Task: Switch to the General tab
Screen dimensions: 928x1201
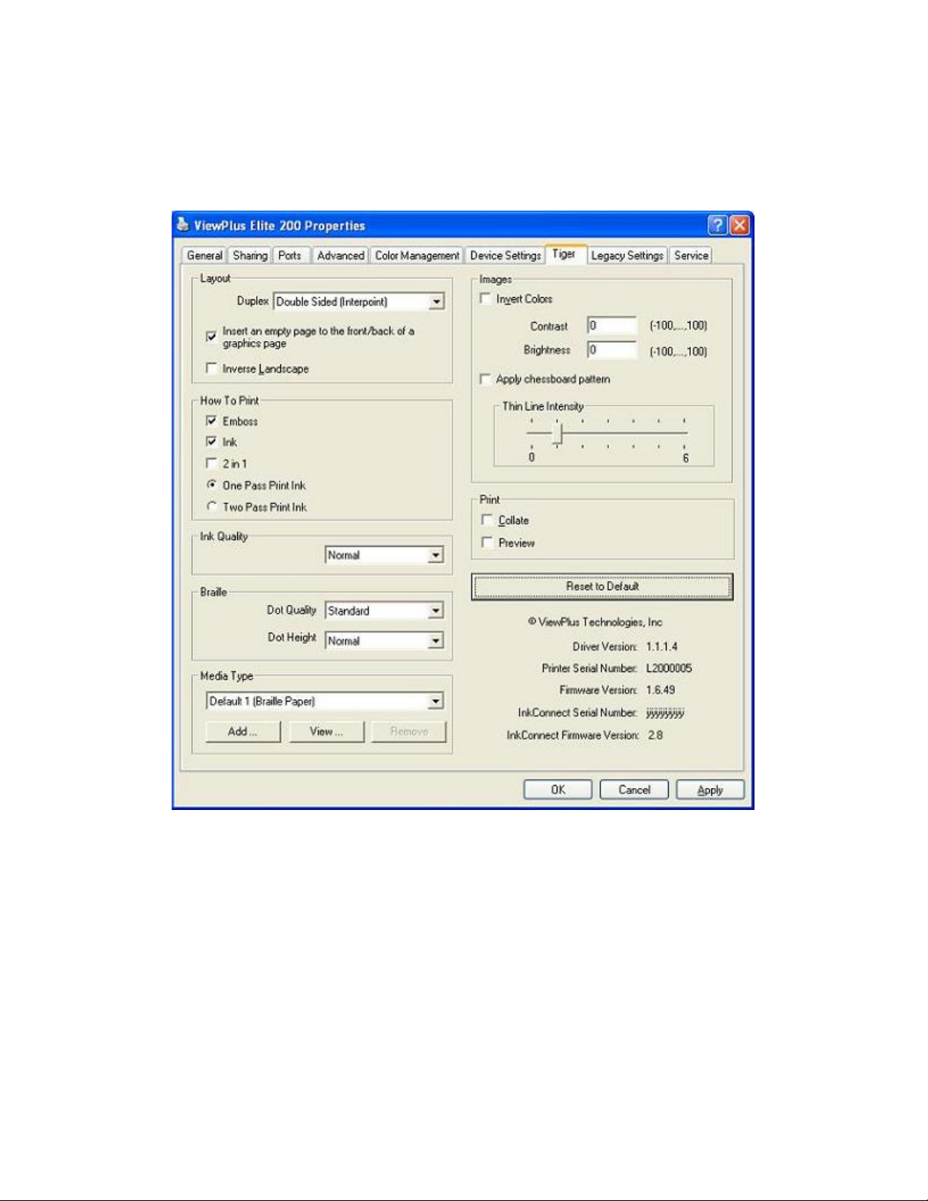Action: [x=205, y=255]
